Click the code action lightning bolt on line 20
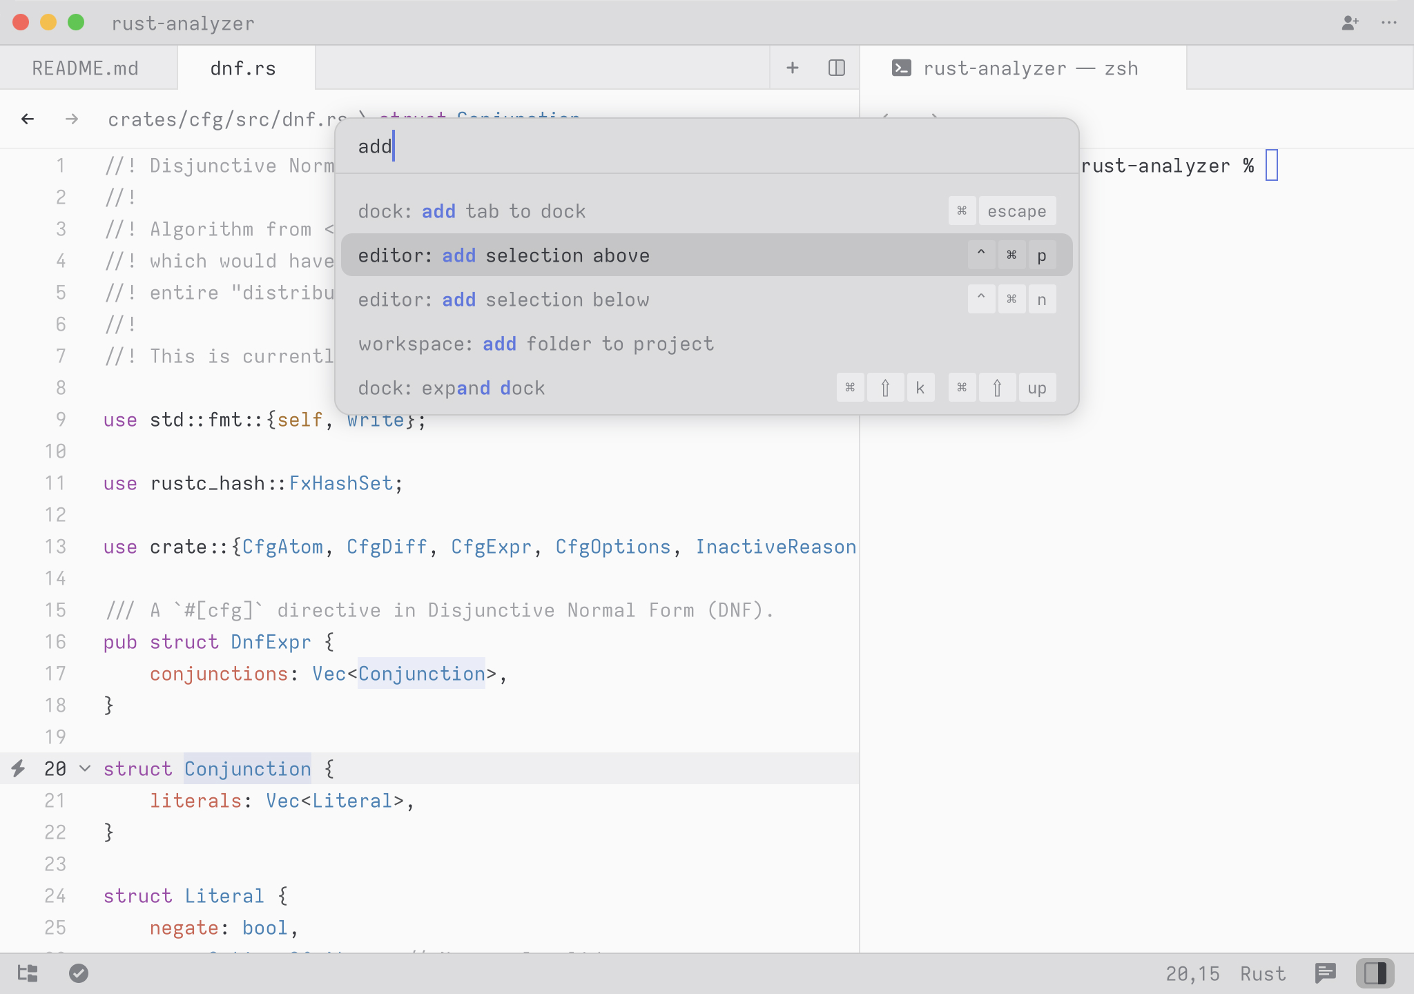 tap(19, 768)
